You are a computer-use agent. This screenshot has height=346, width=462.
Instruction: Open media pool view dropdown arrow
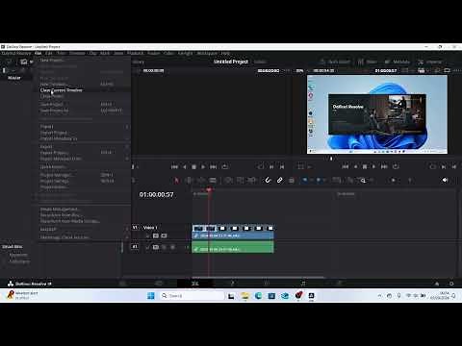tap(32, 62)
